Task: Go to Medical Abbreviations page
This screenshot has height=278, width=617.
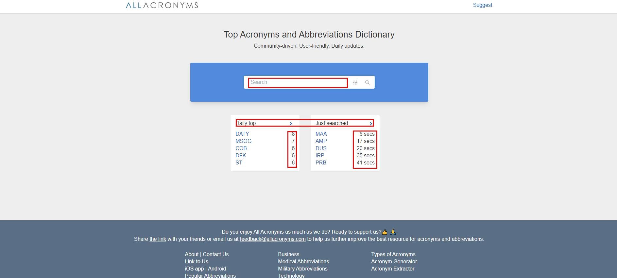Action: point(303,262)
